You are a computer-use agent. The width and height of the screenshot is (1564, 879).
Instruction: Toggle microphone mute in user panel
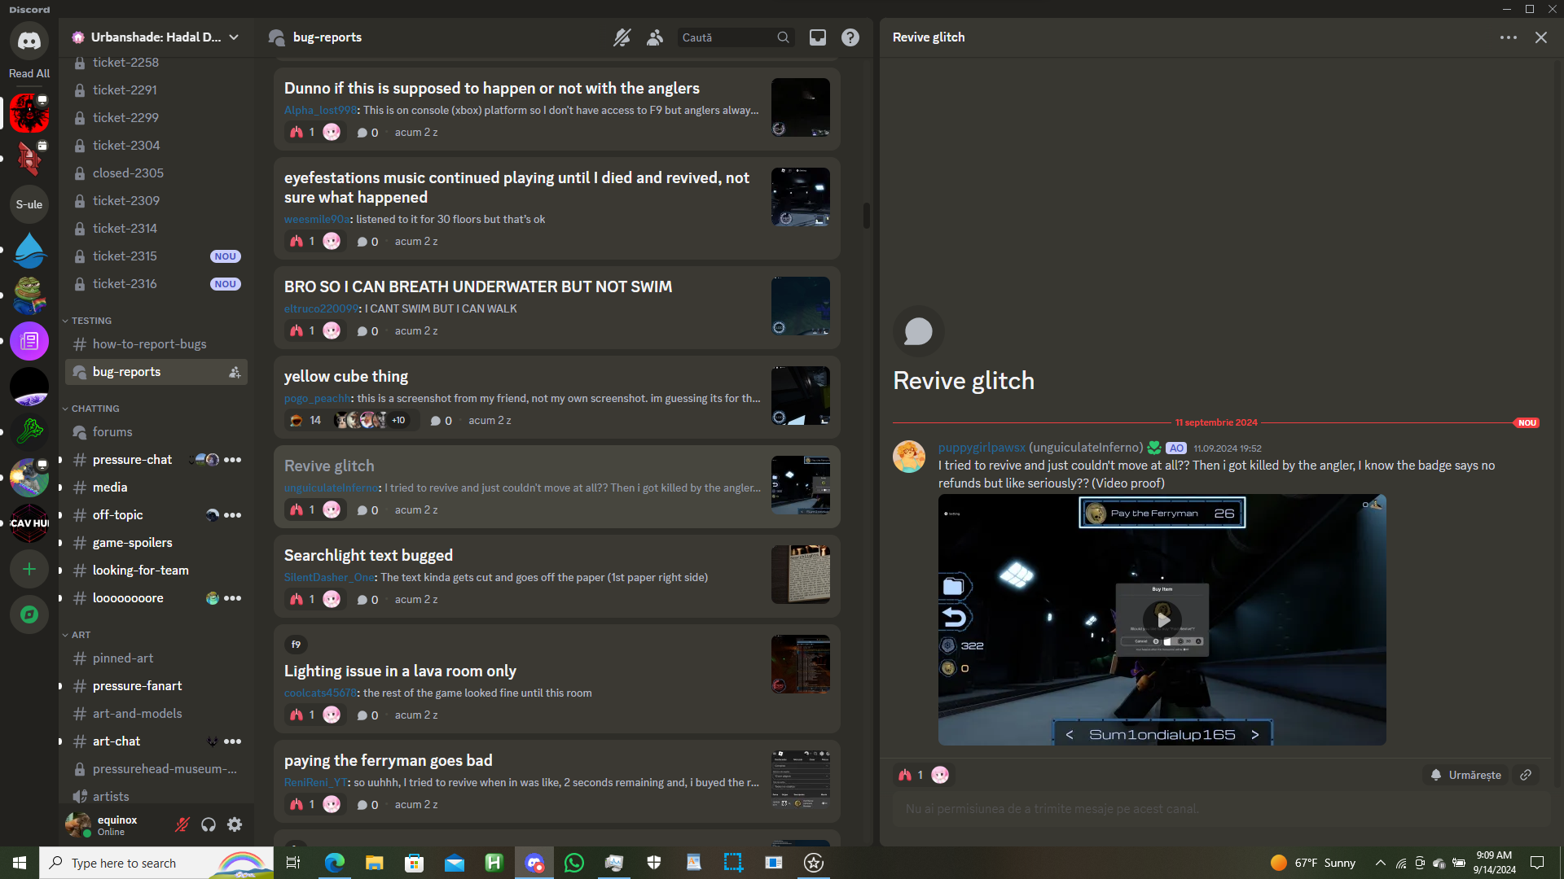(182, 824)
